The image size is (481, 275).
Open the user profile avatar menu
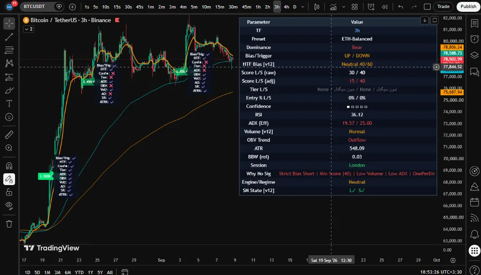[9, 7]
